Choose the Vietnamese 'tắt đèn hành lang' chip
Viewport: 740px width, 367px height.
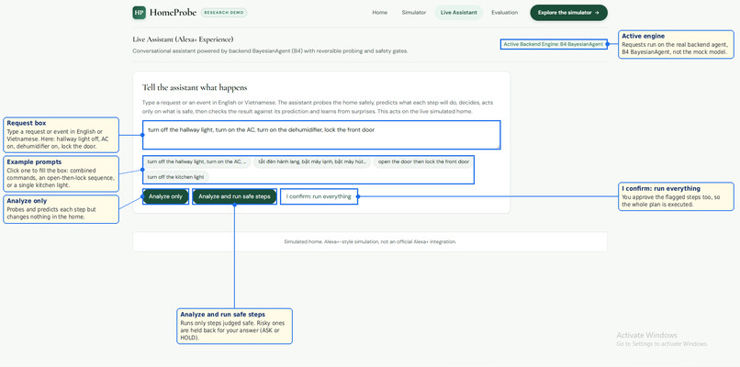(312, 161)
